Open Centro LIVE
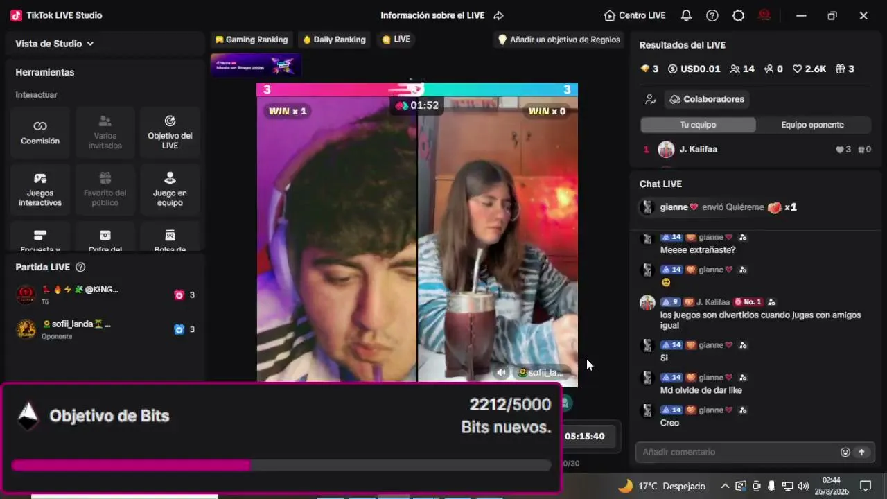Viewport: 887px width, 499px height. [x=635, y=15]
